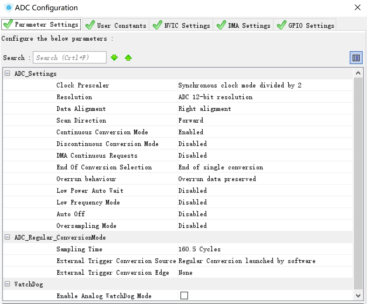Screen dimensions: 367x304
Task: Click the 'ADC_Settings' group header text
Action: coord(35,73)
